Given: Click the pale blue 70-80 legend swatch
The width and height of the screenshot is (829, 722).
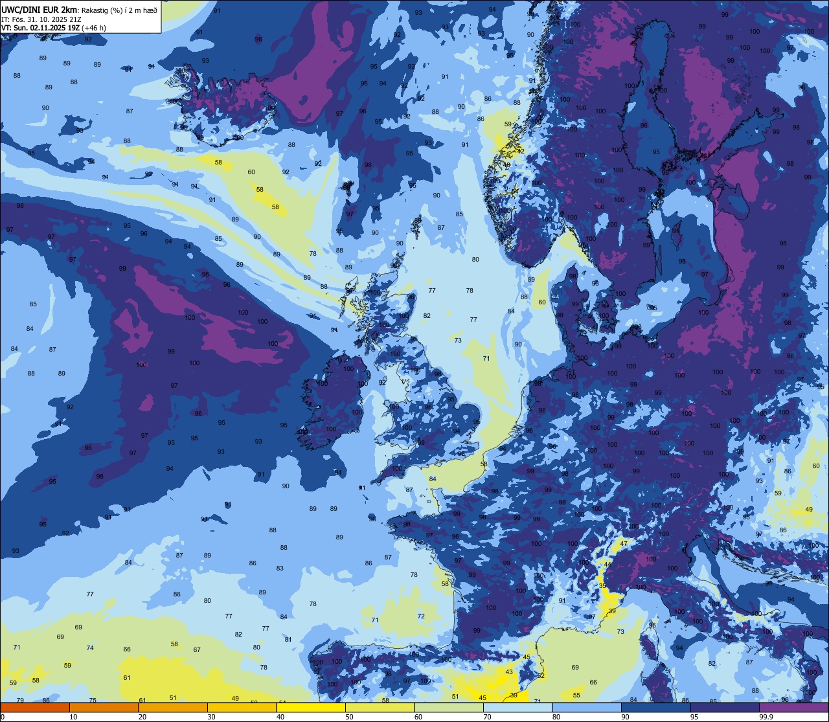Looking at the screenshot, I should (x=517, y=708).
